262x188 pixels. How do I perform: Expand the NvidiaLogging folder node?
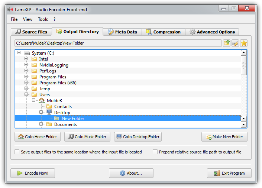pos(26,65)
